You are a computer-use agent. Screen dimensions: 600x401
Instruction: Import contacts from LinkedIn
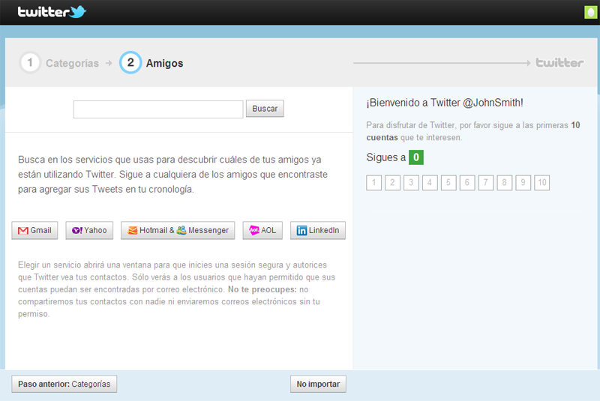318,231
